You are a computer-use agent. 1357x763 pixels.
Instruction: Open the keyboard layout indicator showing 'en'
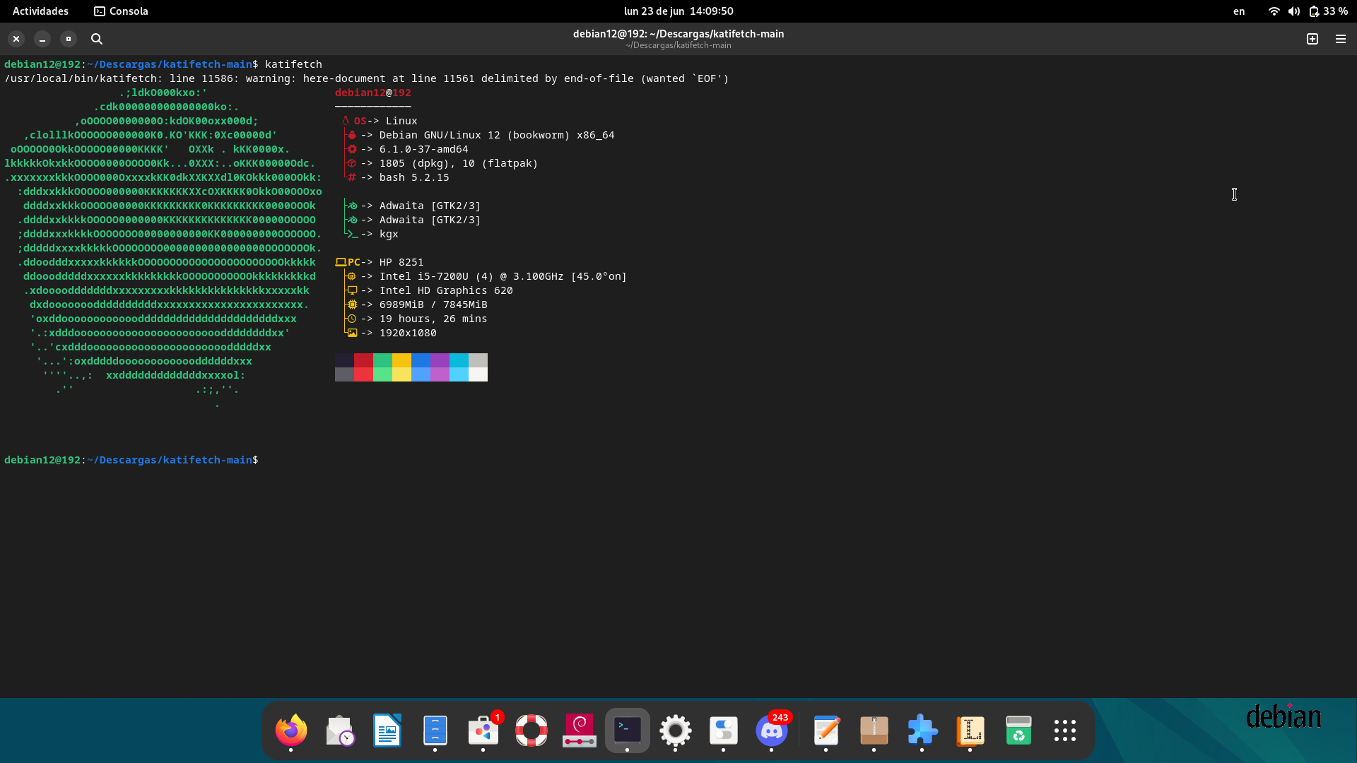pyautogui.click(x=1239, y=11)
